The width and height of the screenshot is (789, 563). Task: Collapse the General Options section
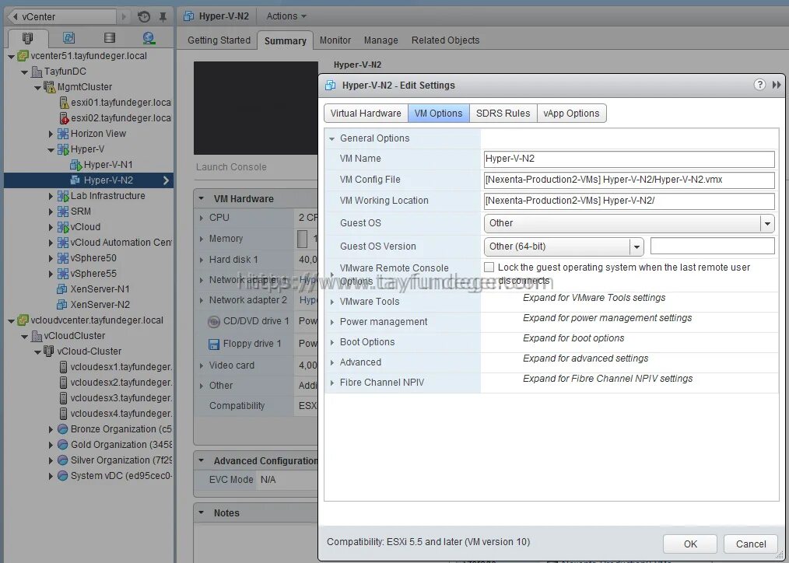tap(331, 138)
